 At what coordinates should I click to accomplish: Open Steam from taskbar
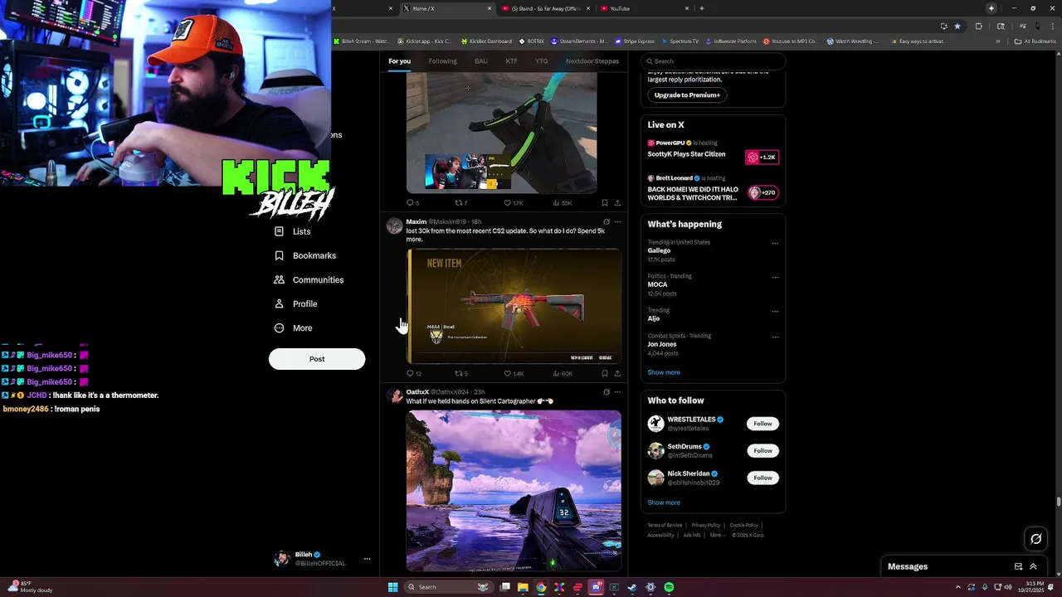pos(632,587)
